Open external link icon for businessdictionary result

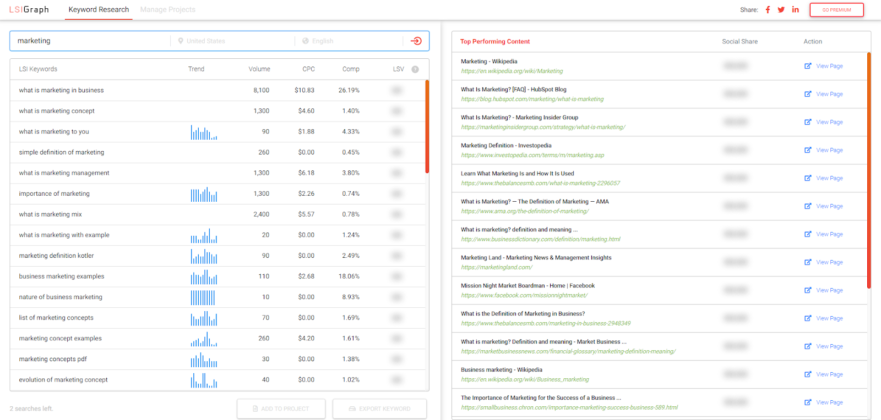[808, 234]
